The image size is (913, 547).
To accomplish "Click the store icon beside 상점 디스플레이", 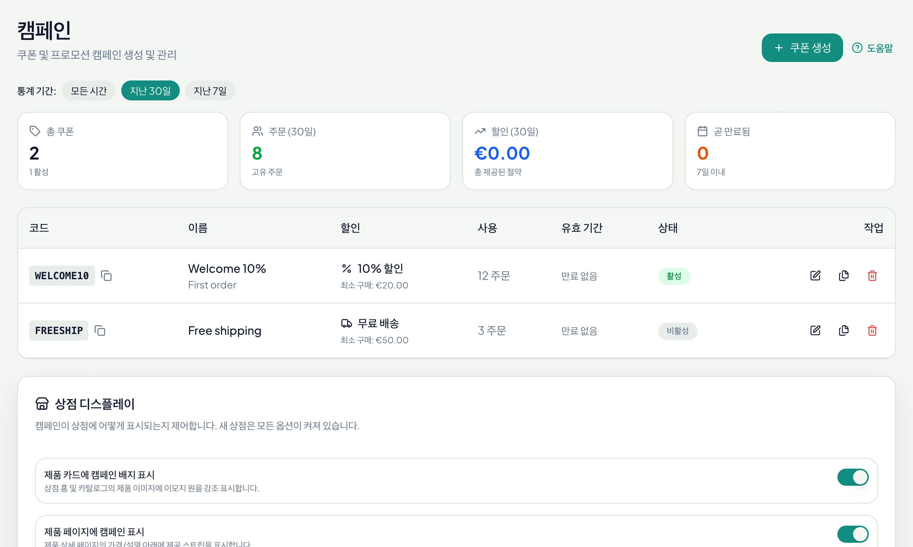I will [x=42, y=403].
